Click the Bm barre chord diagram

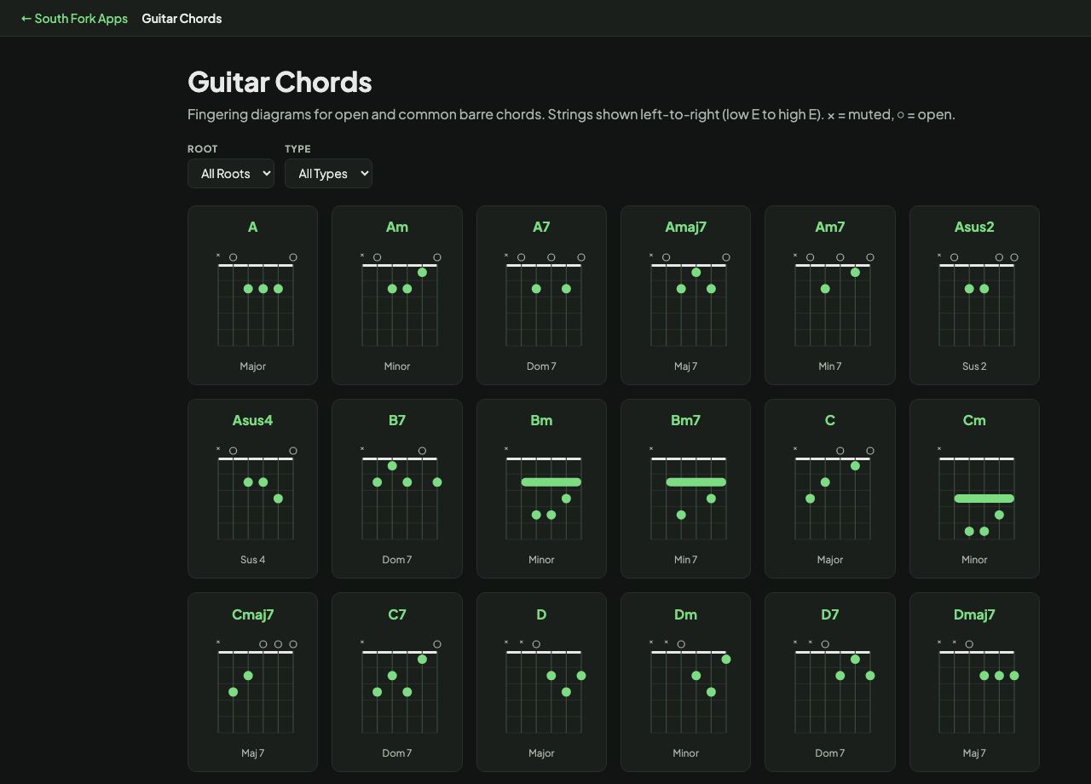pyautogui.click(x=541, y=488)
